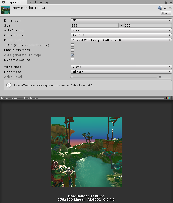
Task: Click the preset selector sliders icon
Action: tap(165, 8)
